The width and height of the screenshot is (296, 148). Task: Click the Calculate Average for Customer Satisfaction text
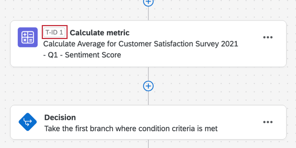[140, 44]
